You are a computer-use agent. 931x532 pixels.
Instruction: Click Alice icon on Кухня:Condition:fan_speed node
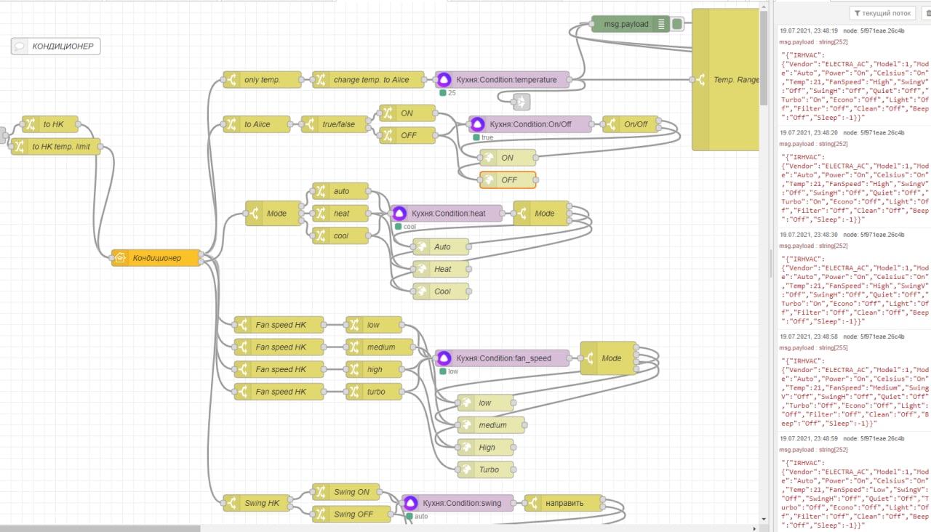coord(444,358)
